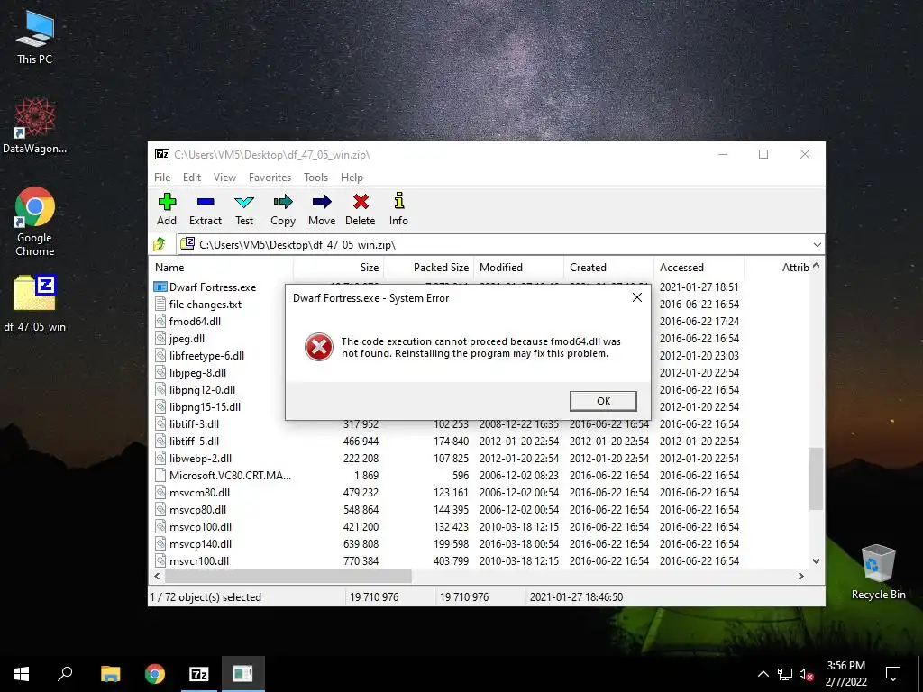Close the System Error dialog
The width and height of the screenshot is (923, 692).
[x=637, y=297]
